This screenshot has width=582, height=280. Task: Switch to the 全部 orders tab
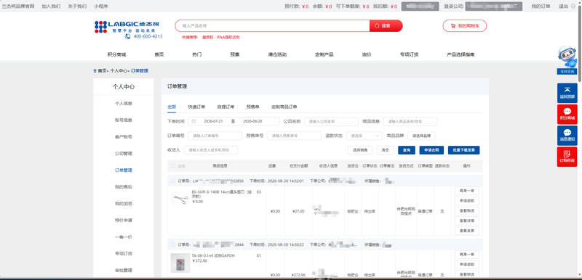pos(172,107)
